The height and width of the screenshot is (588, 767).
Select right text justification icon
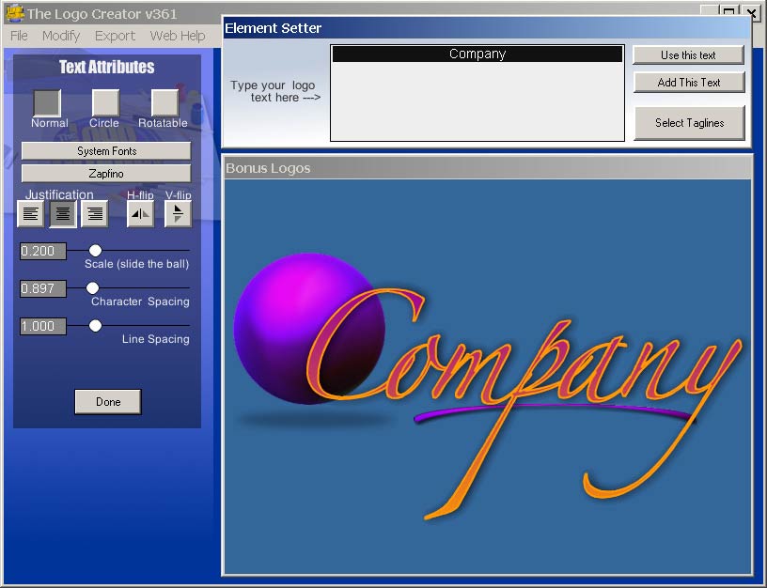[x=94, y=214]
